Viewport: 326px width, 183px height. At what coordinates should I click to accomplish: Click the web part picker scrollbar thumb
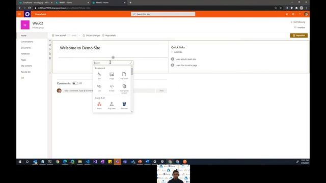132,71
